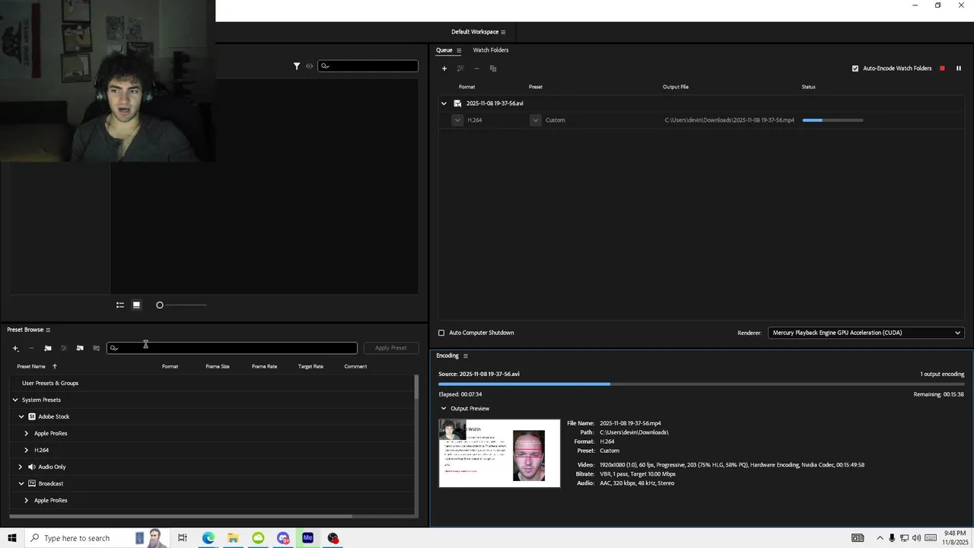The image size is (974, 548).
Task: Adjust the thumbnail zoom slider in Media Browser
Action: click(182, 305)
